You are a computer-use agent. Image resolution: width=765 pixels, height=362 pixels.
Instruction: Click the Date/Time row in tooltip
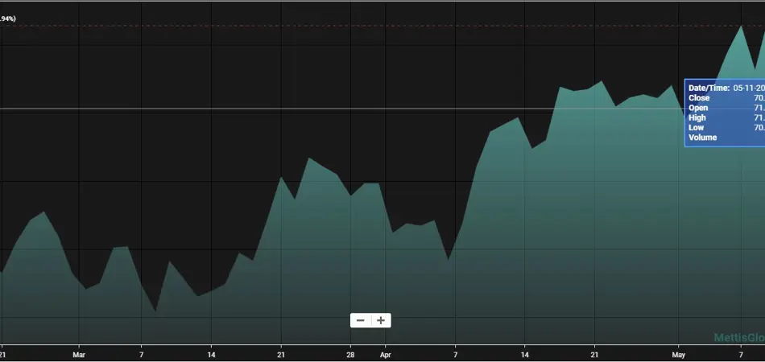(x=724, y=88)
